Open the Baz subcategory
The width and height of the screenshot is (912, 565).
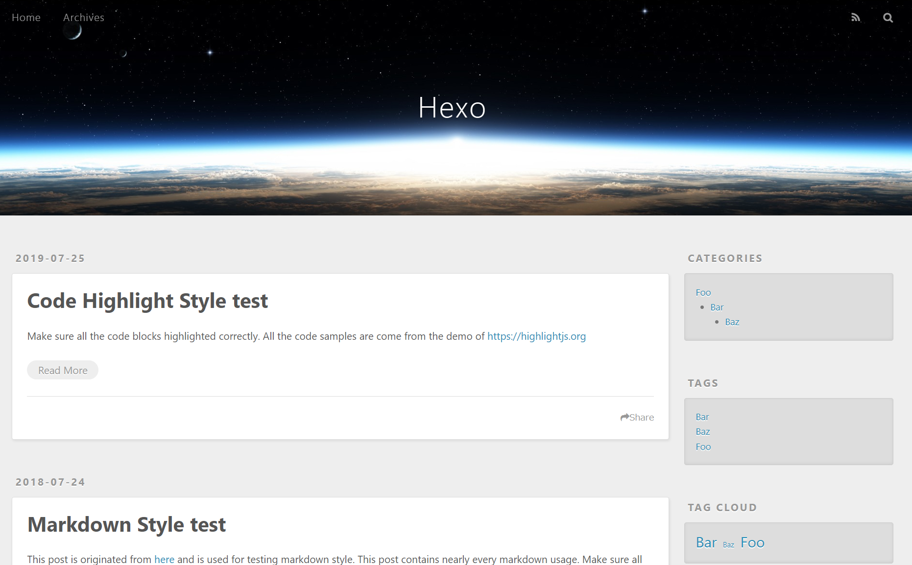732,322
